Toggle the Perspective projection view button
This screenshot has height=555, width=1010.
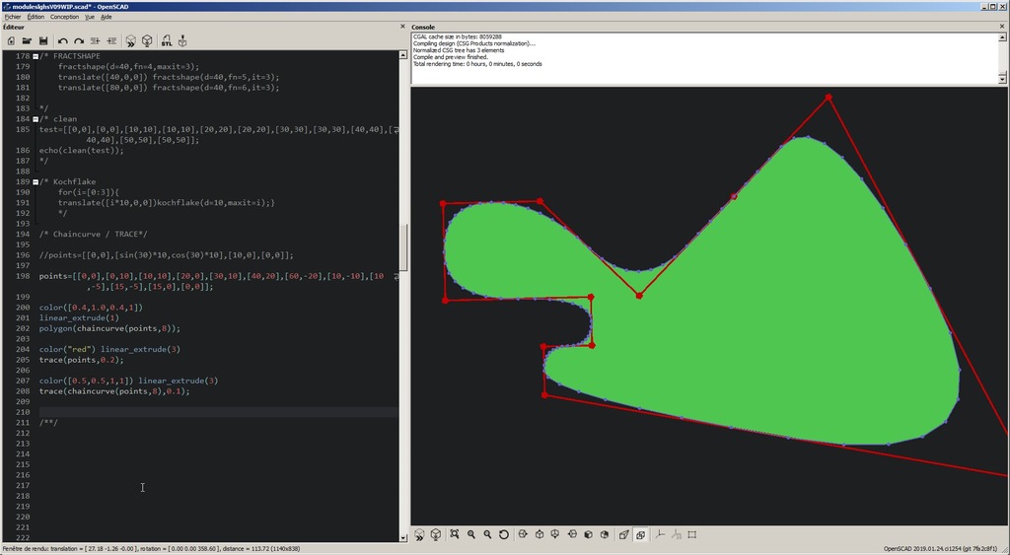(623, 534)
